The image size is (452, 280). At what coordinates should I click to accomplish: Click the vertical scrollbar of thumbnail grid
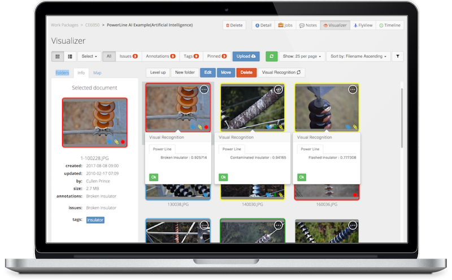402,118
